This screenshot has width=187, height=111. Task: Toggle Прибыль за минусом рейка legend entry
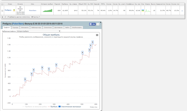(x=34, y=106)
